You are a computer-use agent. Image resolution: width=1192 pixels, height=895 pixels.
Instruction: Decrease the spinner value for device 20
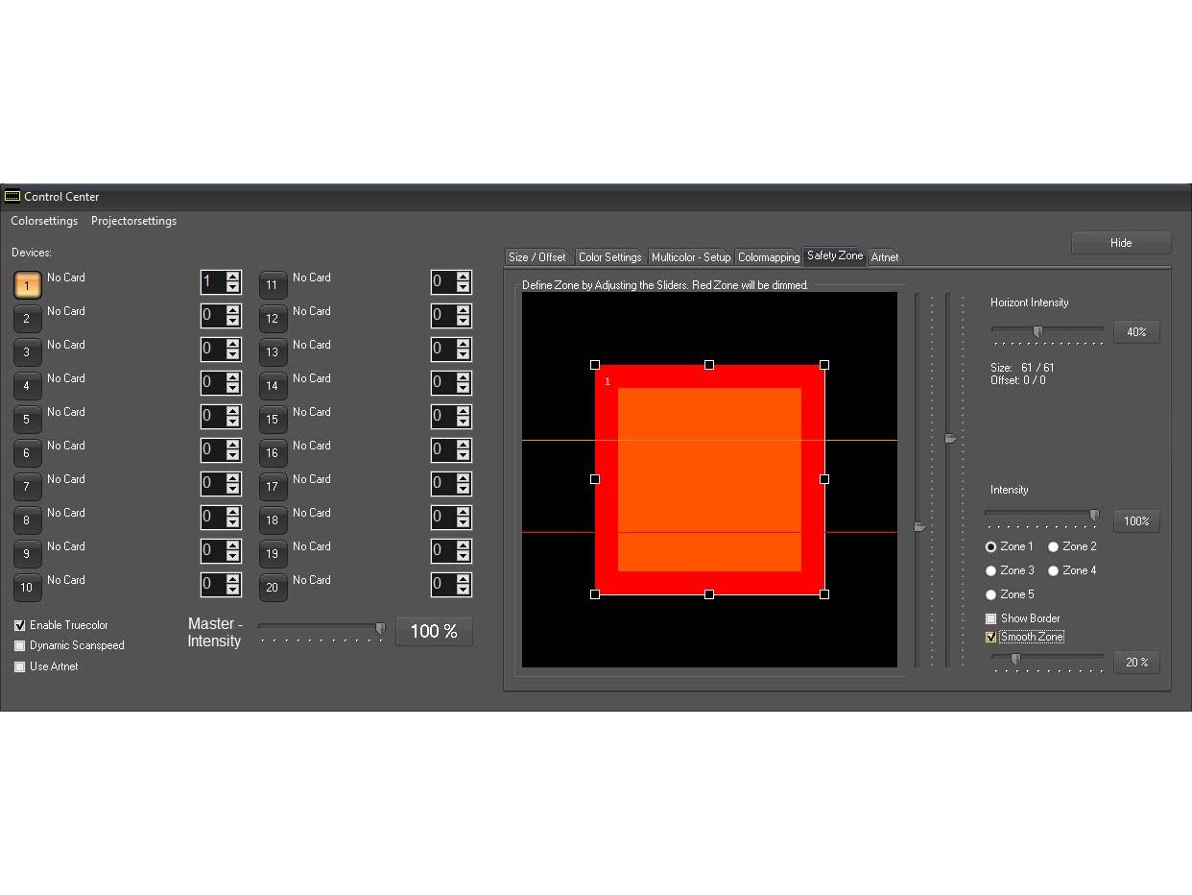(x=464, y=591)
